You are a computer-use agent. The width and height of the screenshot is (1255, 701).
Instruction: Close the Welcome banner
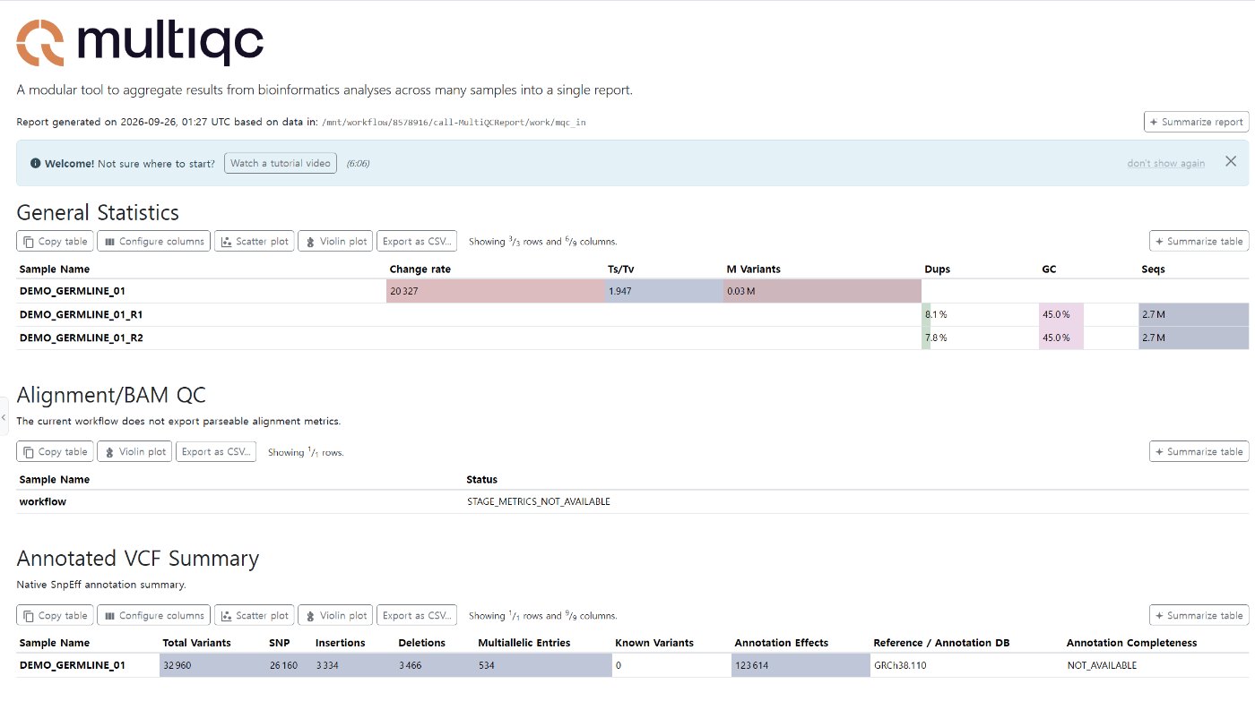pos(1231,162)
